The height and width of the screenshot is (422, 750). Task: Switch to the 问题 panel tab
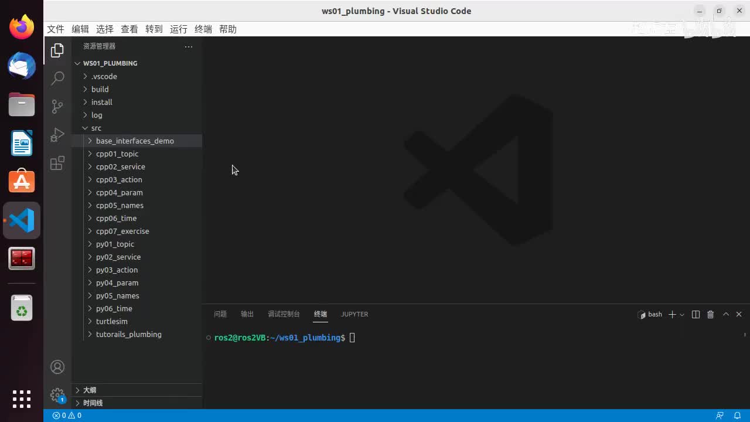pos(220,314)
